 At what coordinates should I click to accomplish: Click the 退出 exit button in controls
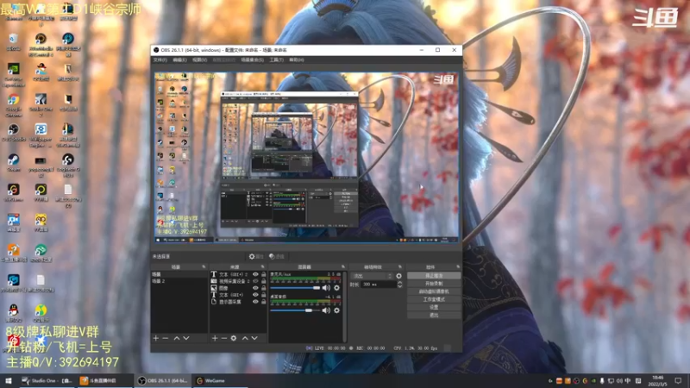coord(434,316)
